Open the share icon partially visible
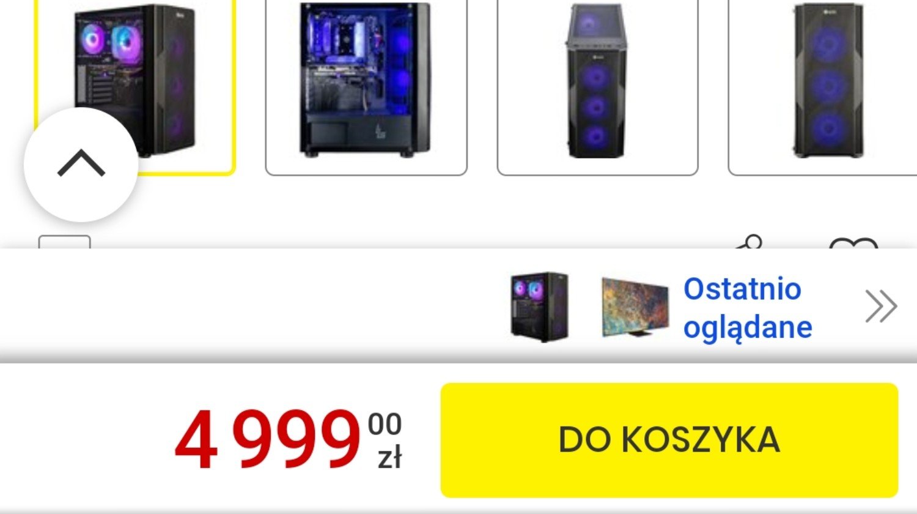 click(749, 242)
